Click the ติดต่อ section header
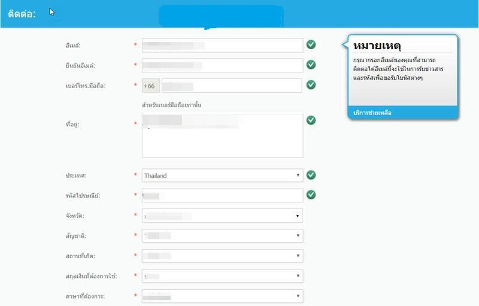 coord(22,14)
